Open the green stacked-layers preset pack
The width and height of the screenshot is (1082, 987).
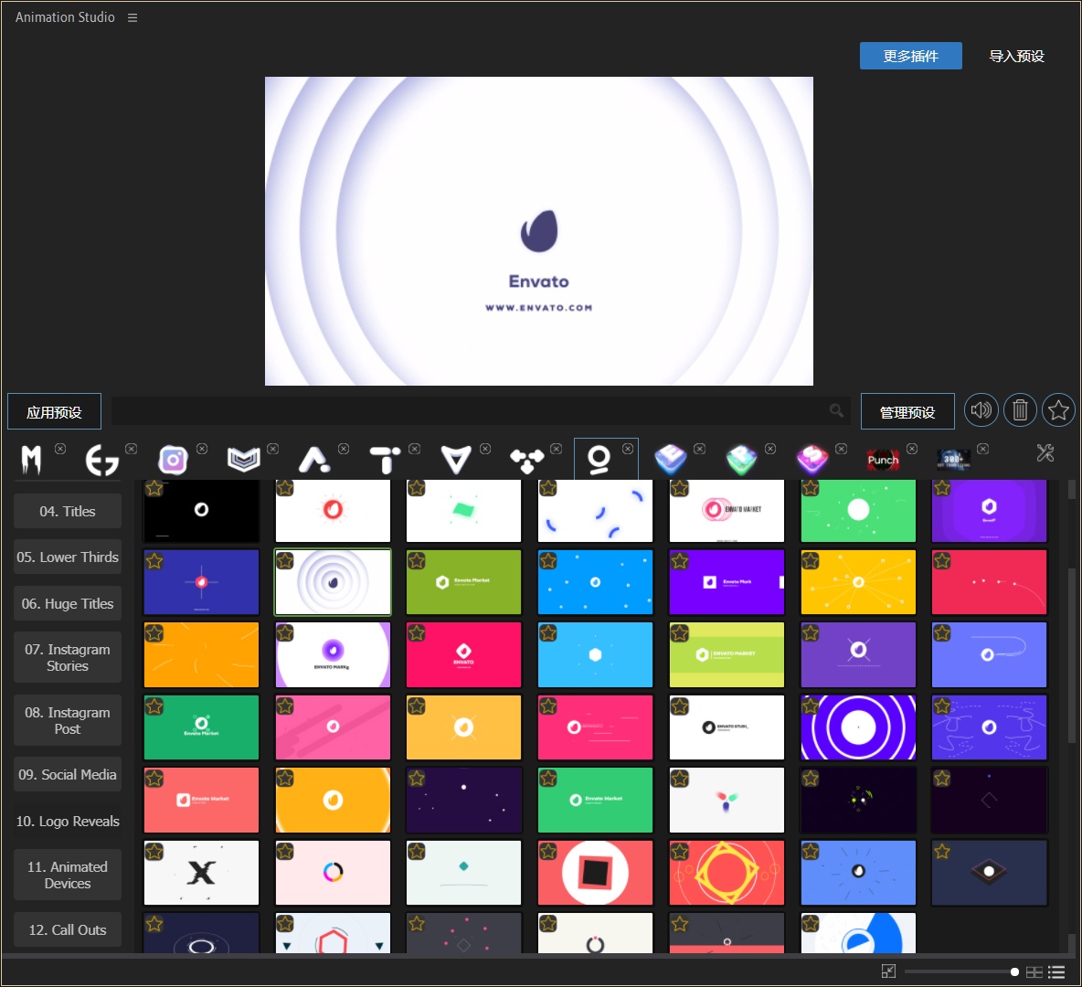coord(742,460)
